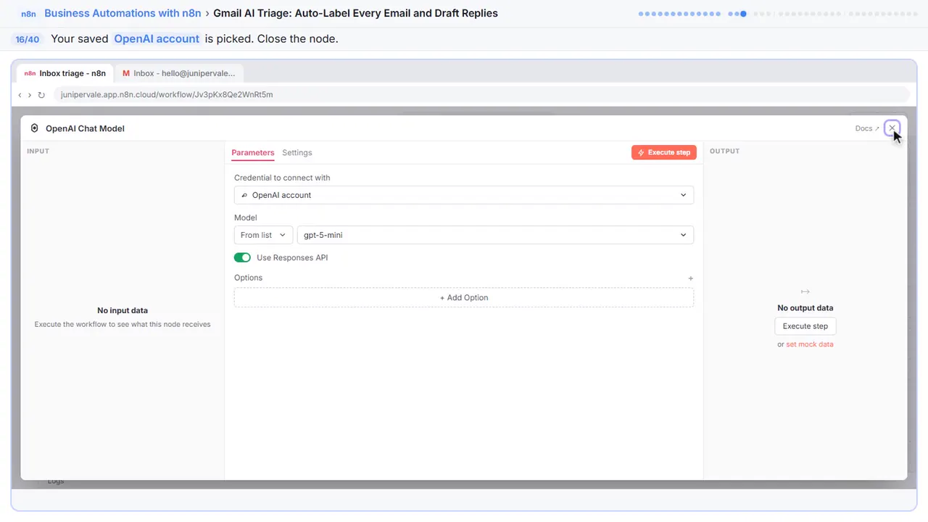
Task: Click the set mock data link
Action: [x=810, y=344]
